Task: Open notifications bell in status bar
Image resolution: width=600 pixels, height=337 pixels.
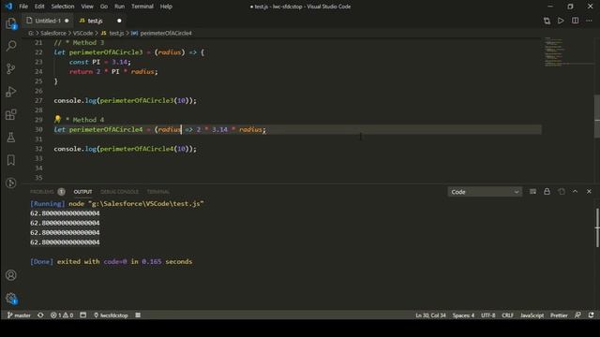Action: [x=592, y=315]
